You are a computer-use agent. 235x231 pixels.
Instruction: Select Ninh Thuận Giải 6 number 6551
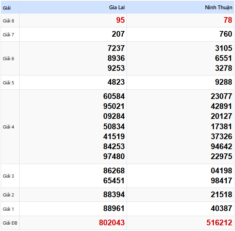(223, 58)
